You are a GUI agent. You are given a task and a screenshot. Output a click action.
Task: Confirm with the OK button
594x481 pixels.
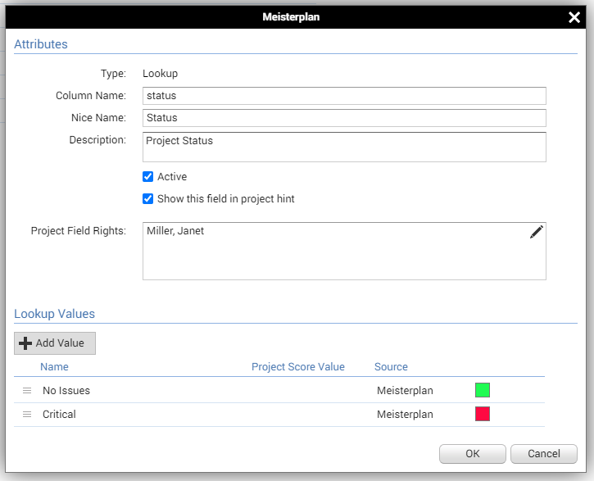tap(473, 454)
